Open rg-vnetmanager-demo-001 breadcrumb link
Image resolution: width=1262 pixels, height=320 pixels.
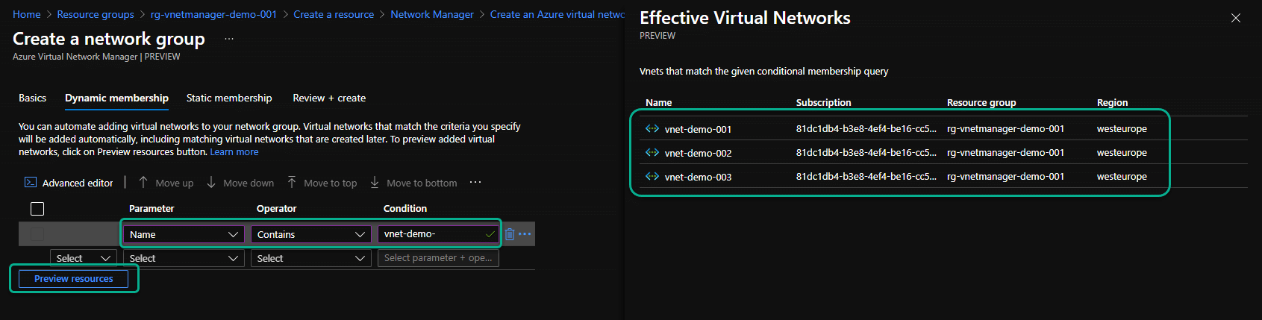click(x=213, y=14)
